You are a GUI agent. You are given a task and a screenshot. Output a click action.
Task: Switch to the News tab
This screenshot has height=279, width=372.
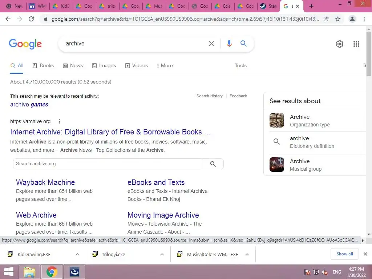pos(73,66)
